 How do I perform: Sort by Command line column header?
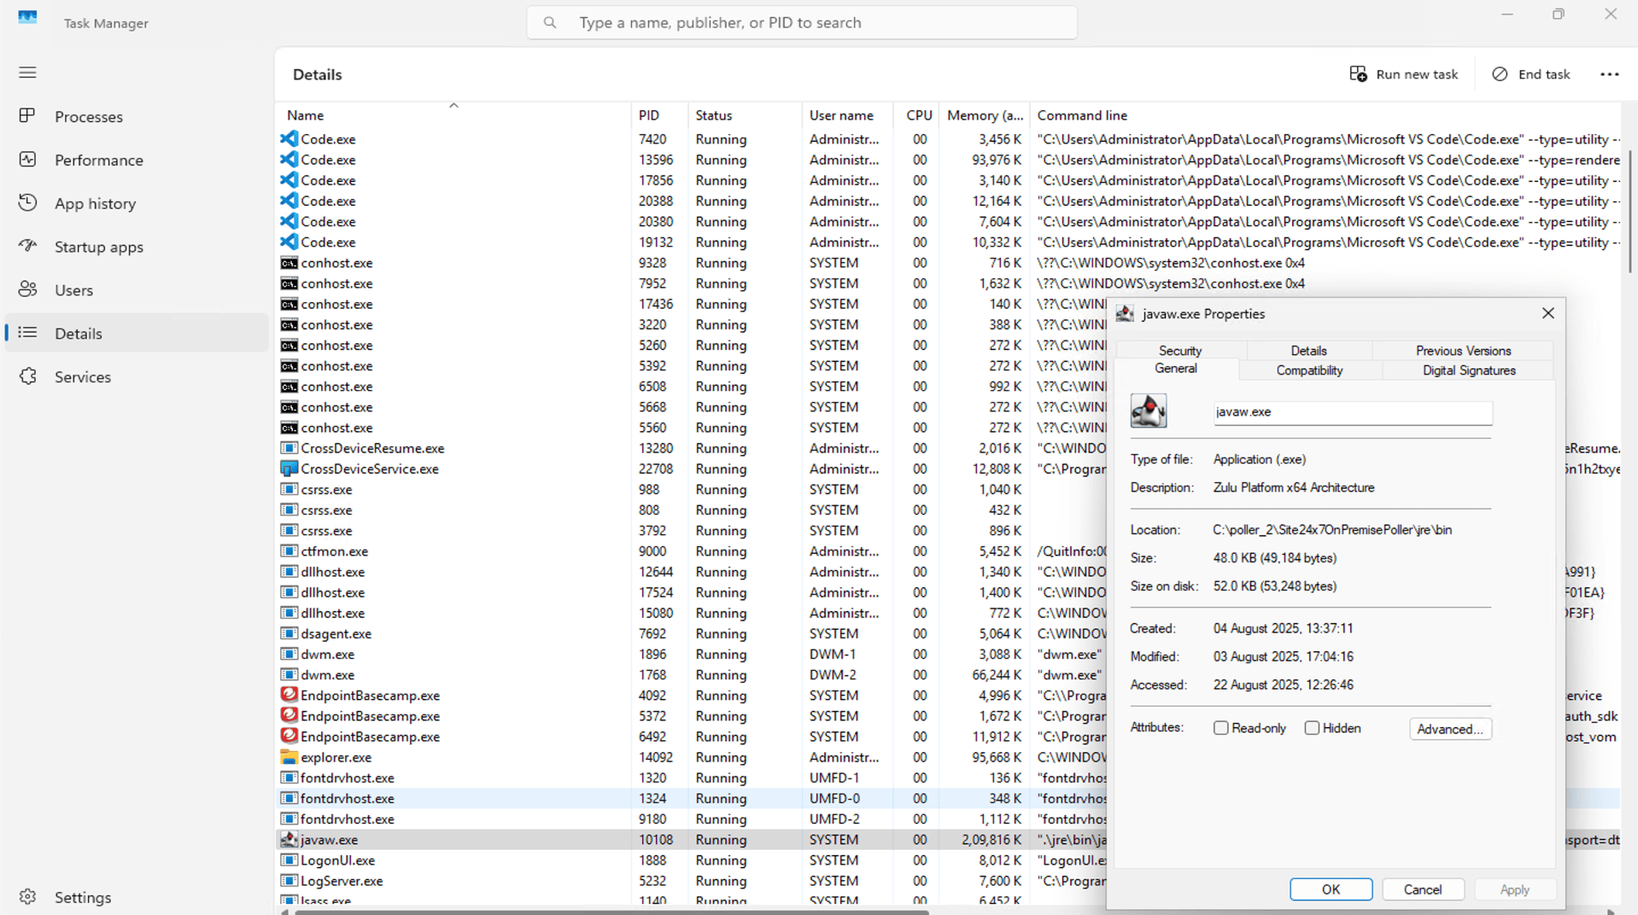[x=1325, y=115]
